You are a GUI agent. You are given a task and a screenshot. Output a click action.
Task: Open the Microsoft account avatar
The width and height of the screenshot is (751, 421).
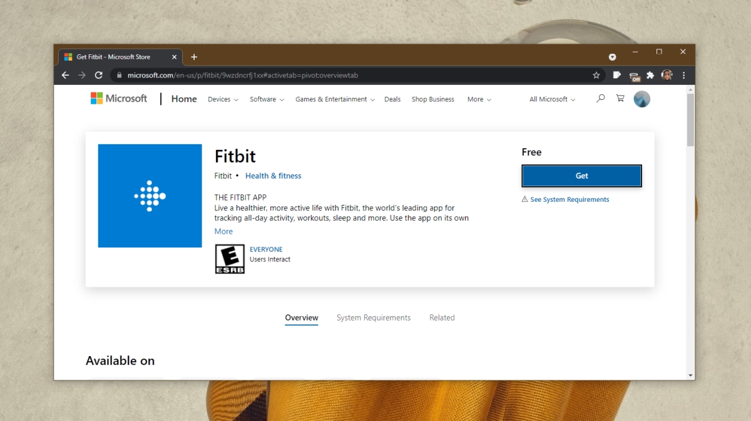coord(641,99)
